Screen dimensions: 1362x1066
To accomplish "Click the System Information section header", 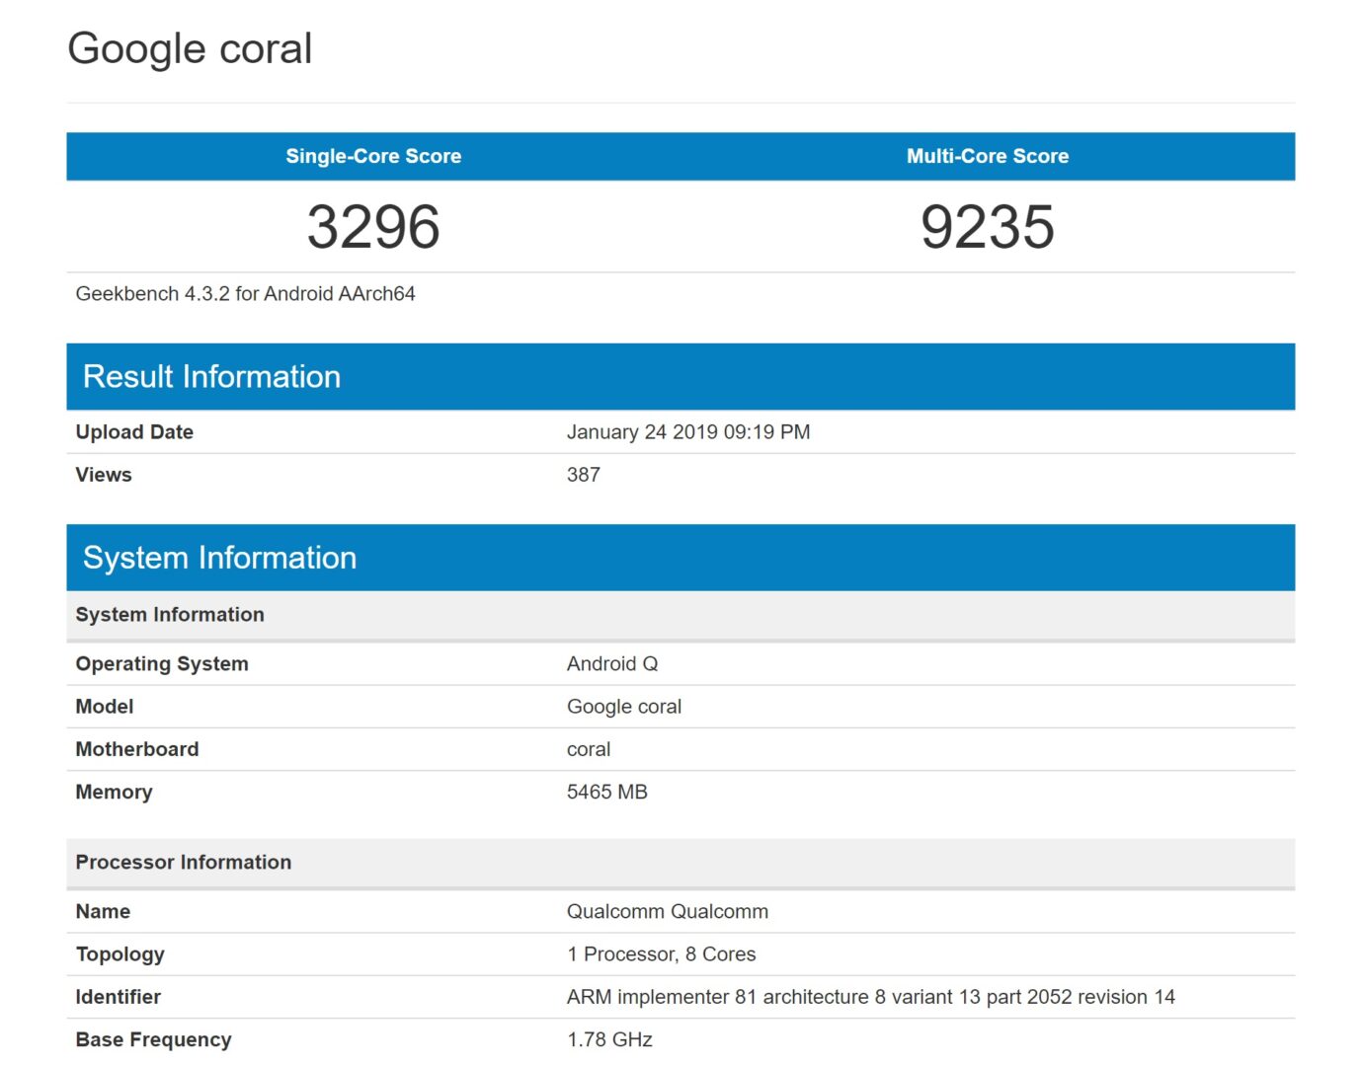I will (221, 557).
